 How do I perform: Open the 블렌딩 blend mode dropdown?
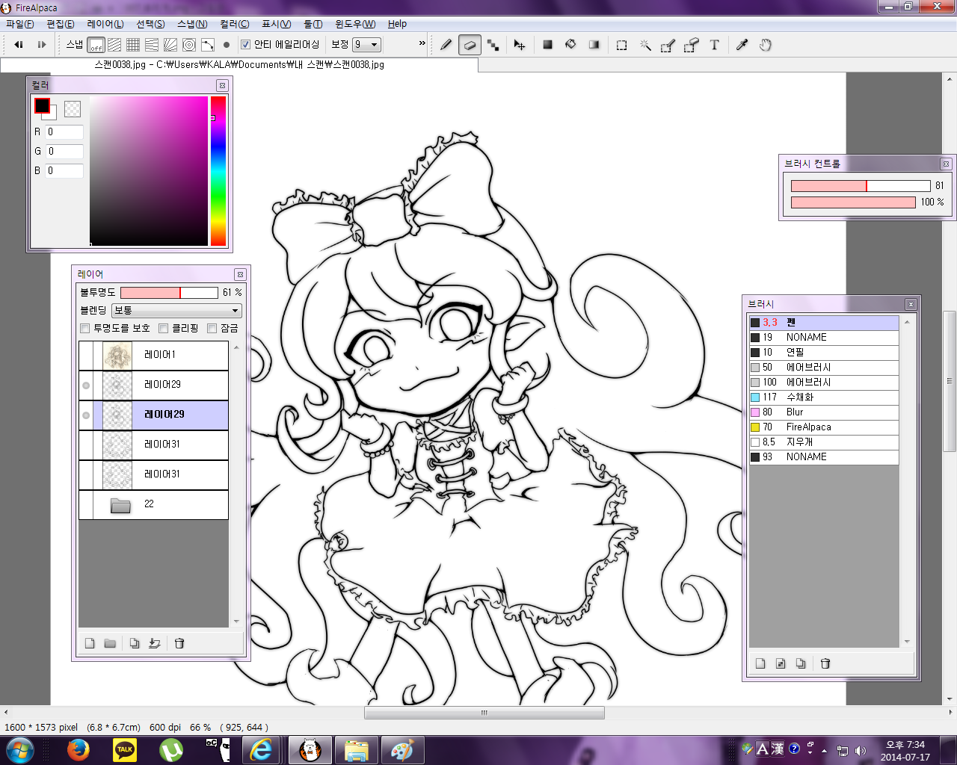(x=176, y=311)
